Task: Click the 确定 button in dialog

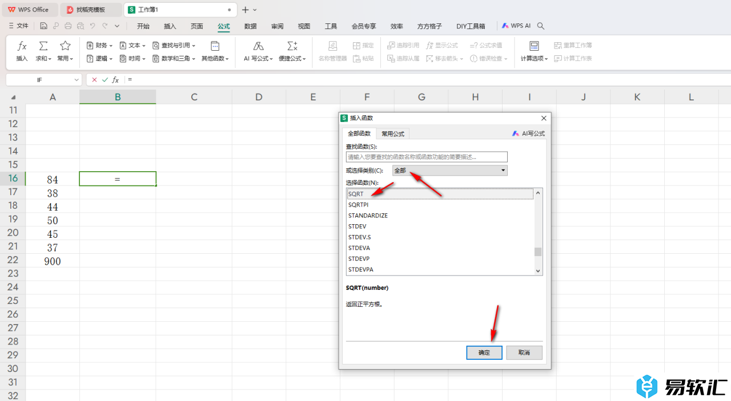Action: [484, 353]
